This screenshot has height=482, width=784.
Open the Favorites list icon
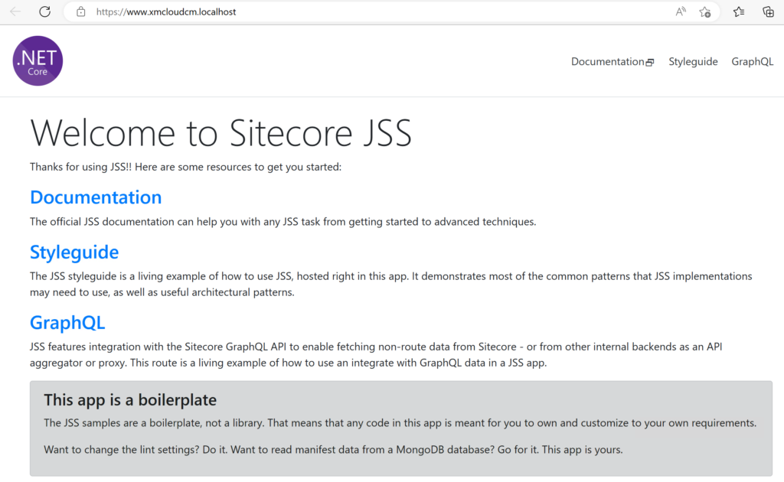tap(739, 11)
